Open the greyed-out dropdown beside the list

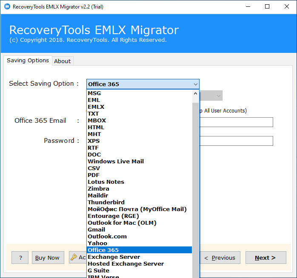[211, 96]
